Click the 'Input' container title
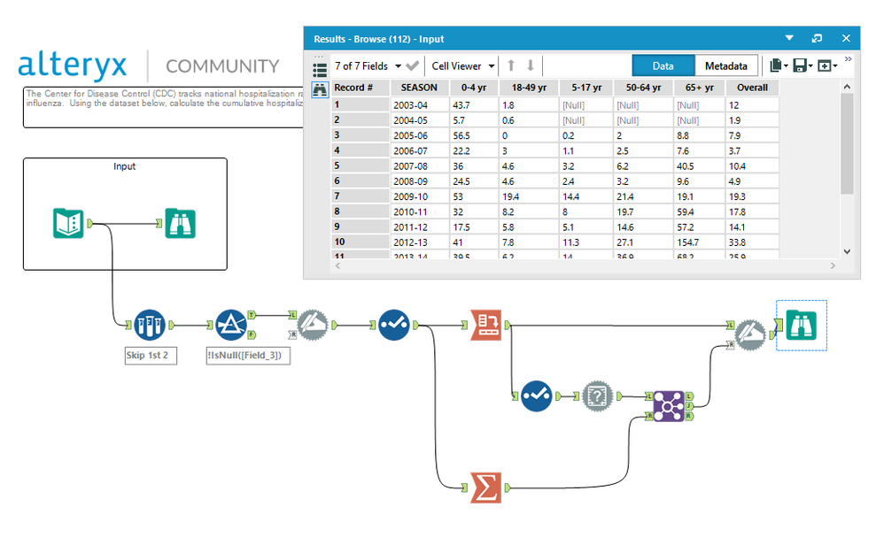The height and width of the screenshot is (545, 884). point(124,166)
